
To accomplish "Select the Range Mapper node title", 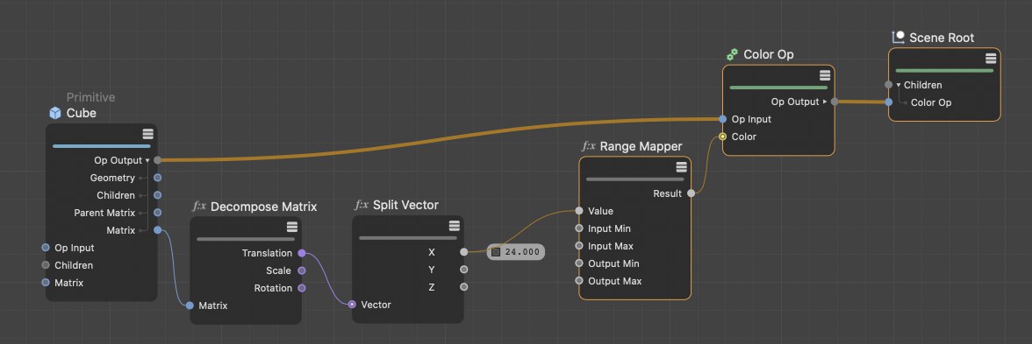I will 641,145.
